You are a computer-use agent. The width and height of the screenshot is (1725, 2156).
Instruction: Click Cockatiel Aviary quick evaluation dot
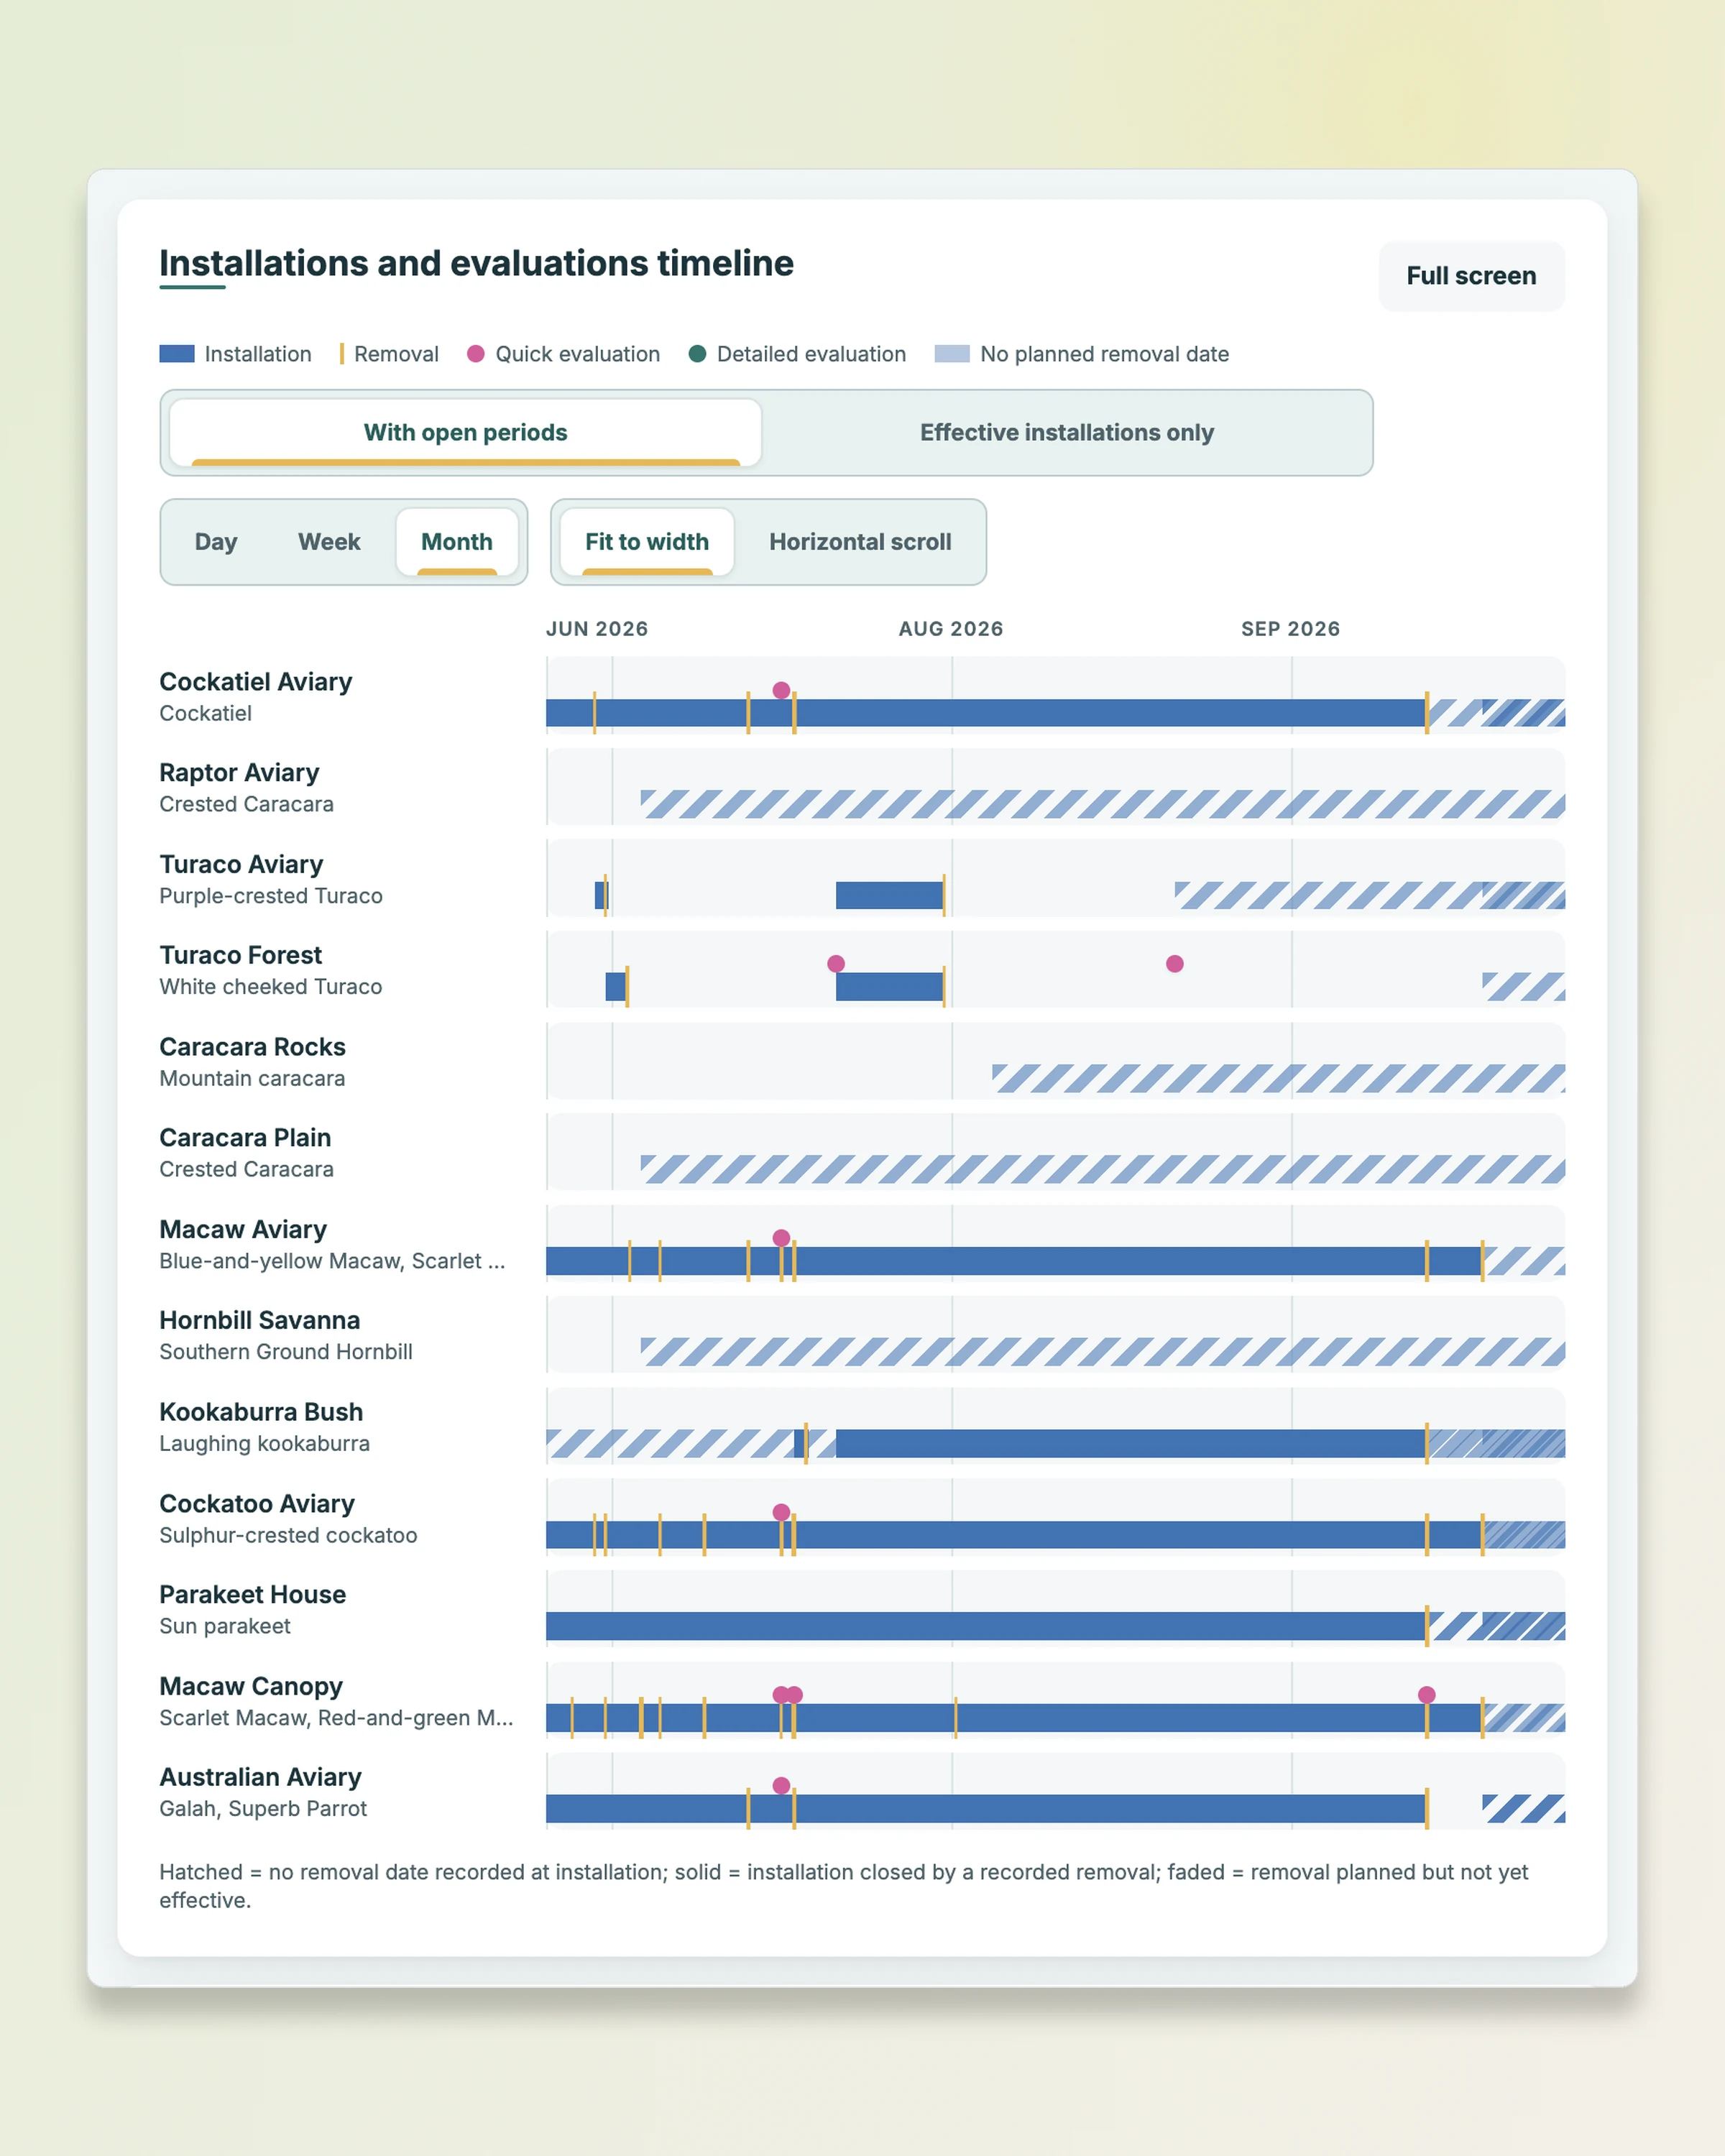point(781,690)
